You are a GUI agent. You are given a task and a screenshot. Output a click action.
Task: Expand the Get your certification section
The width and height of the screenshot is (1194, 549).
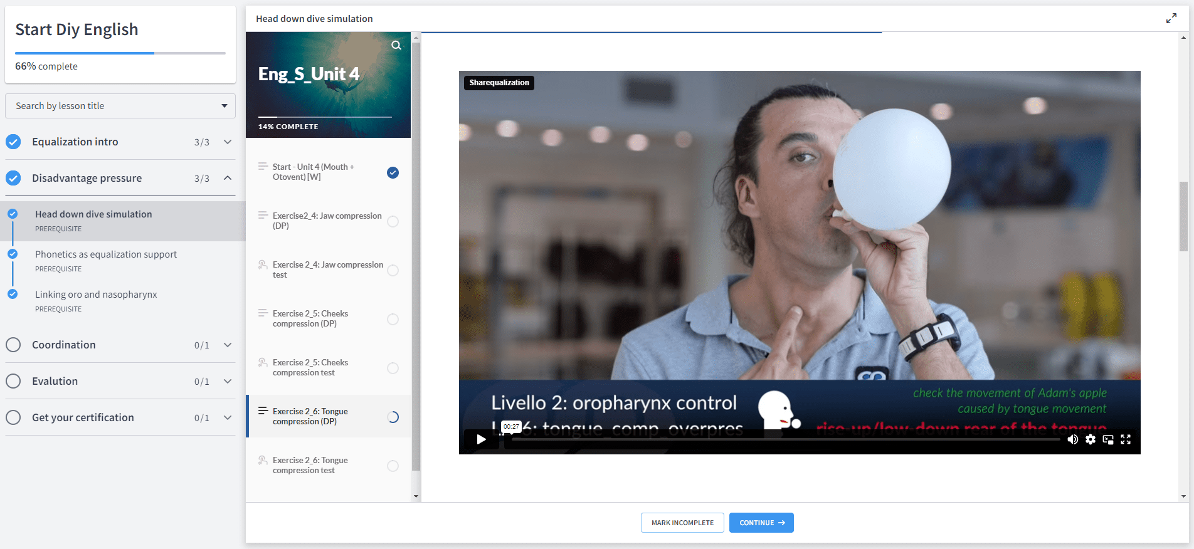pos(228,417)
